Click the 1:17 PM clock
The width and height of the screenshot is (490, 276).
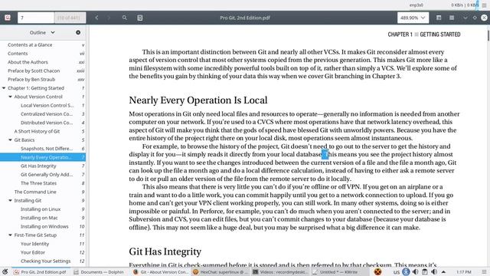pos(463,272)
